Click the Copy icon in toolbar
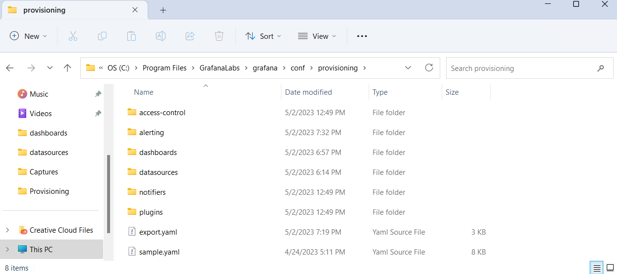The width and height of the screenshot is (617, 274). tap(102, 36)
